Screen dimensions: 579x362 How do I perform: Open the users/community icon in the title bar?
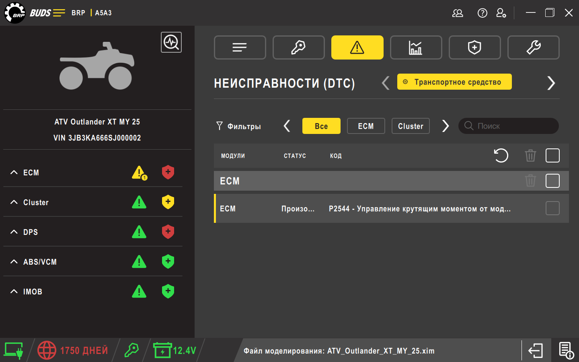coord(458,13)
